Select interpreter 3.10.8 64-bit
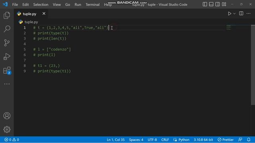This screenshot has height=143, width=255. (x=203, y=139)
